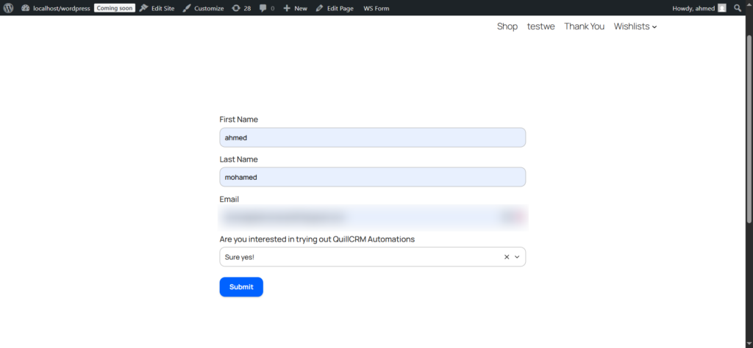Go to the Shop page
Screen dimensions: 753x348
507,26
